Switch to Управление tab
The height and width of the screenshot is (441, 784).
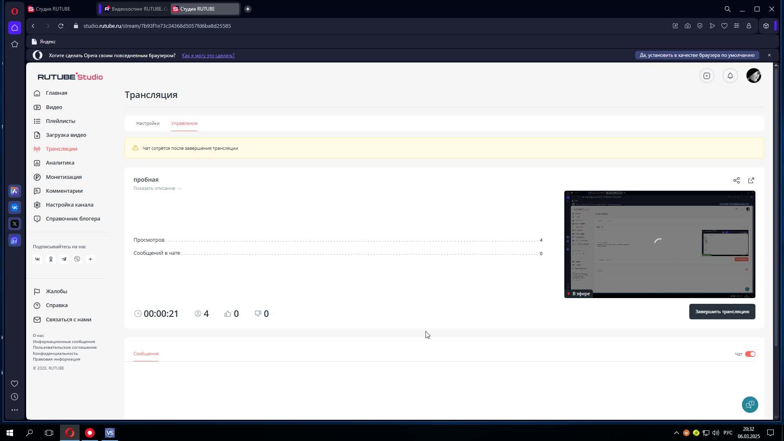184,123
